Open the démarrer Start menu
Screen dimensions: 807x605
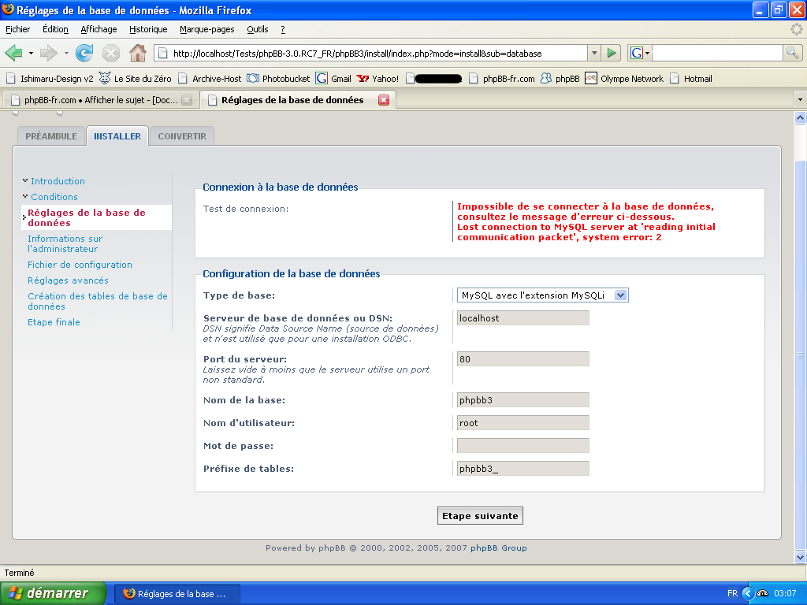[53, 593]
